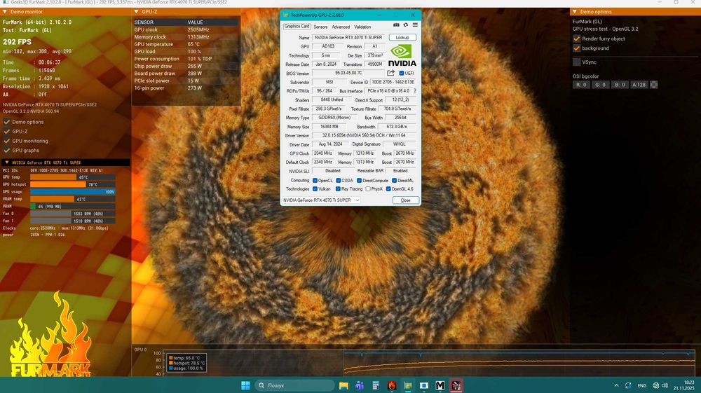Viewport: 701px width, 393px height.
Task: Click the A:128 alpha checker icon
Action: (654, 85)
